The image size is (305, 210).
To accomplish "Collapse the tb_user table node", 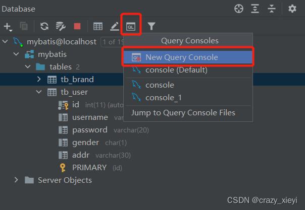I will pos(39,92).
